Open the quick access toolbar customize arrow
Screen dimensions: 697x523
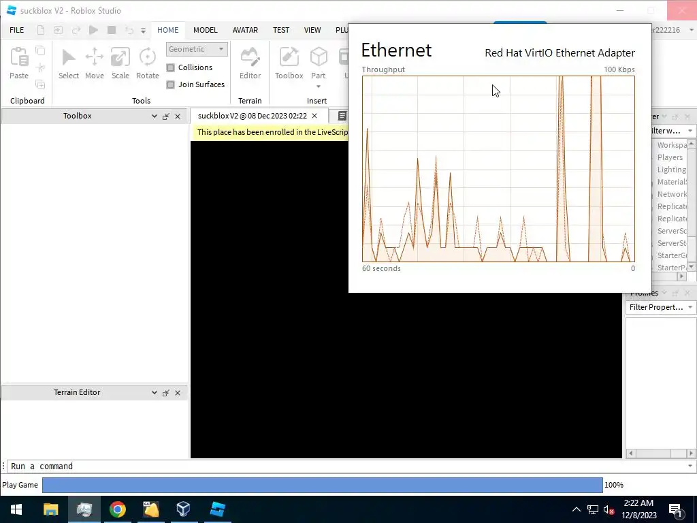143,31
